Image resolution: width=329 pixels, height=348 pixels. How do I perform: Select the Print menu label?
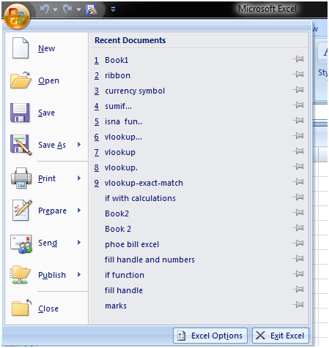click(47, 178)
